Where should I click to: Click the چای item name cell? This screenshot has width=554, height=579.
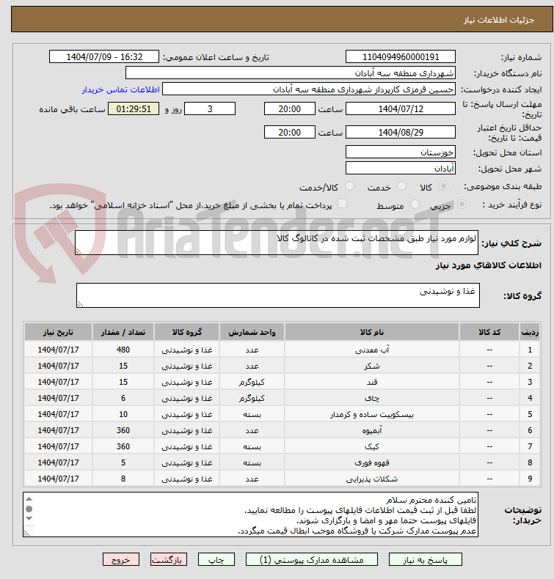click(x=372, y=398)
